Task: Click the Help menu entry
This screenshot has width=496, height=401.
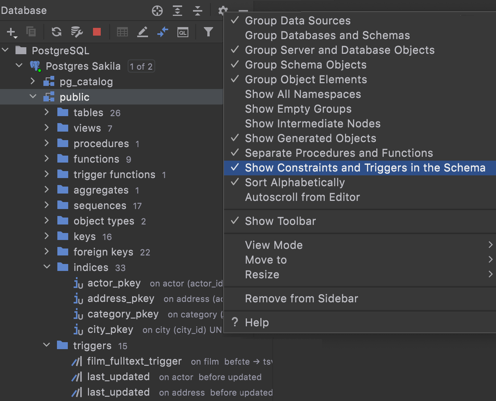Action: pos(257,322)
